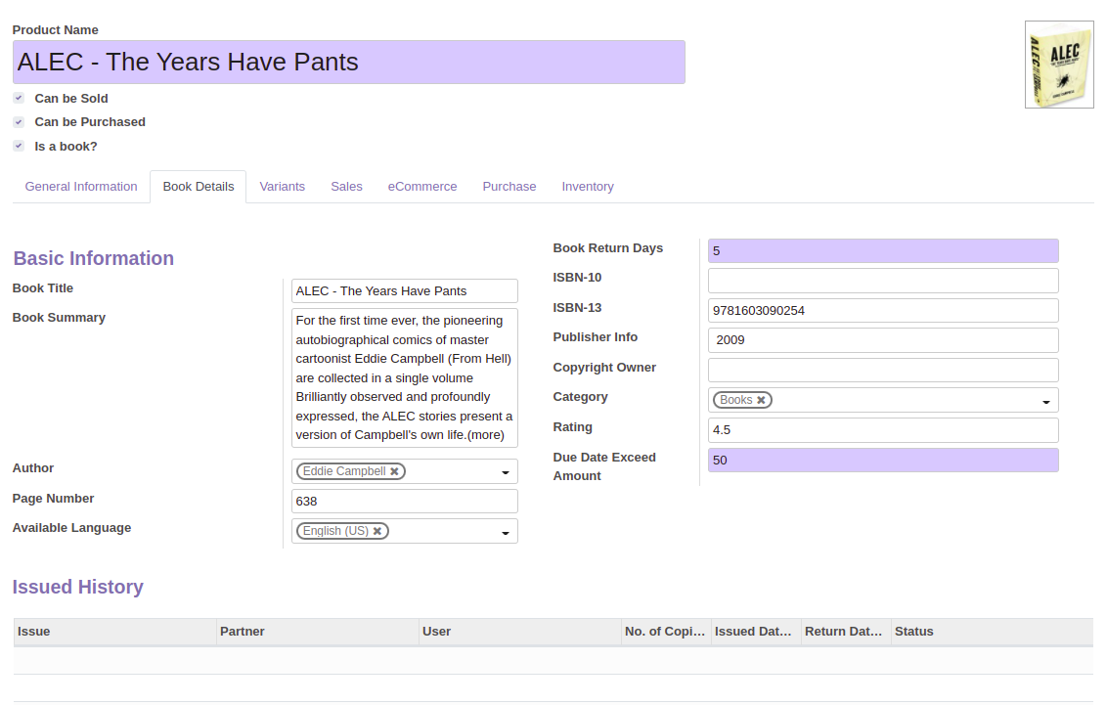This screenshot has width=1107, height=705.
Task: Remove the Books category tag
Action: pyautogui.click(x=761, y=400)
